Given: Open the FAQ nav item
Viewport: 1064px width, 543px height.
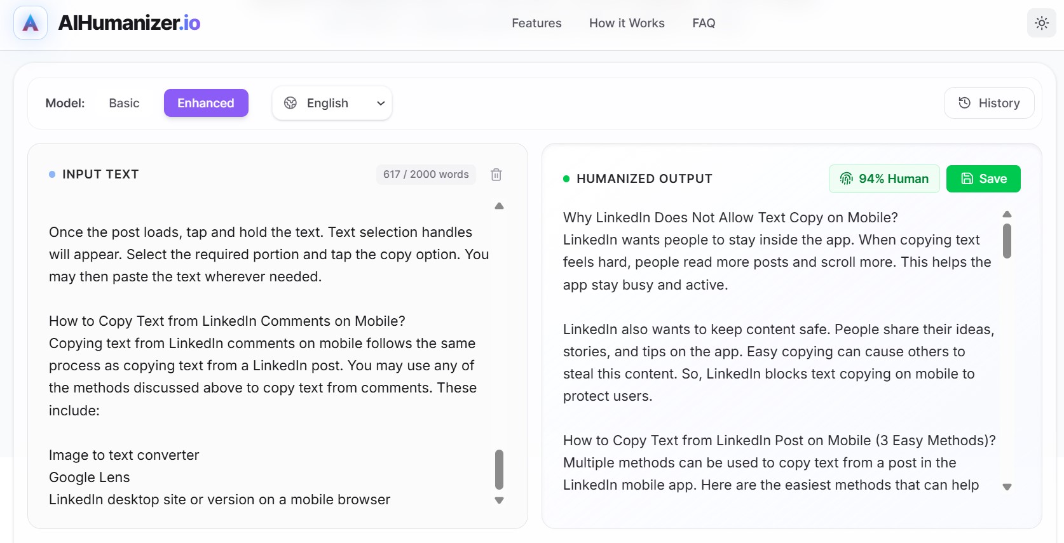Looking at the screenshot, I should coord(704,23).
